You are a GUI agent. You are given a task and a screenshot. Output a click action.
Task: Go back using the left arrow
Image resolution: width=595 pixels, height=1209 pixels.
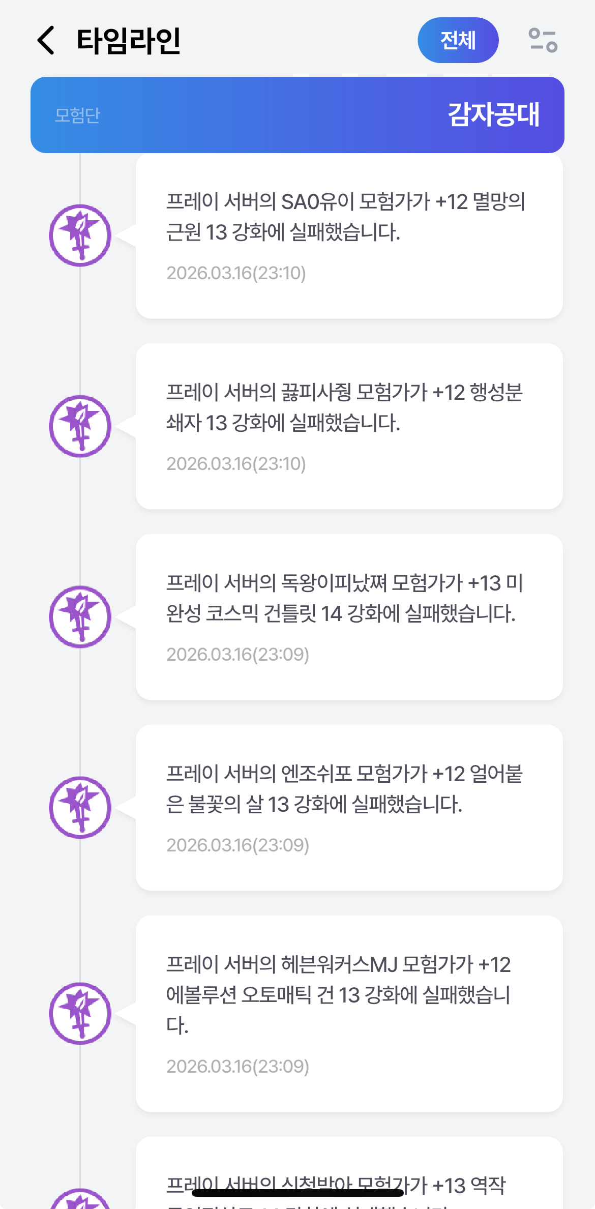tap(46, 41)
